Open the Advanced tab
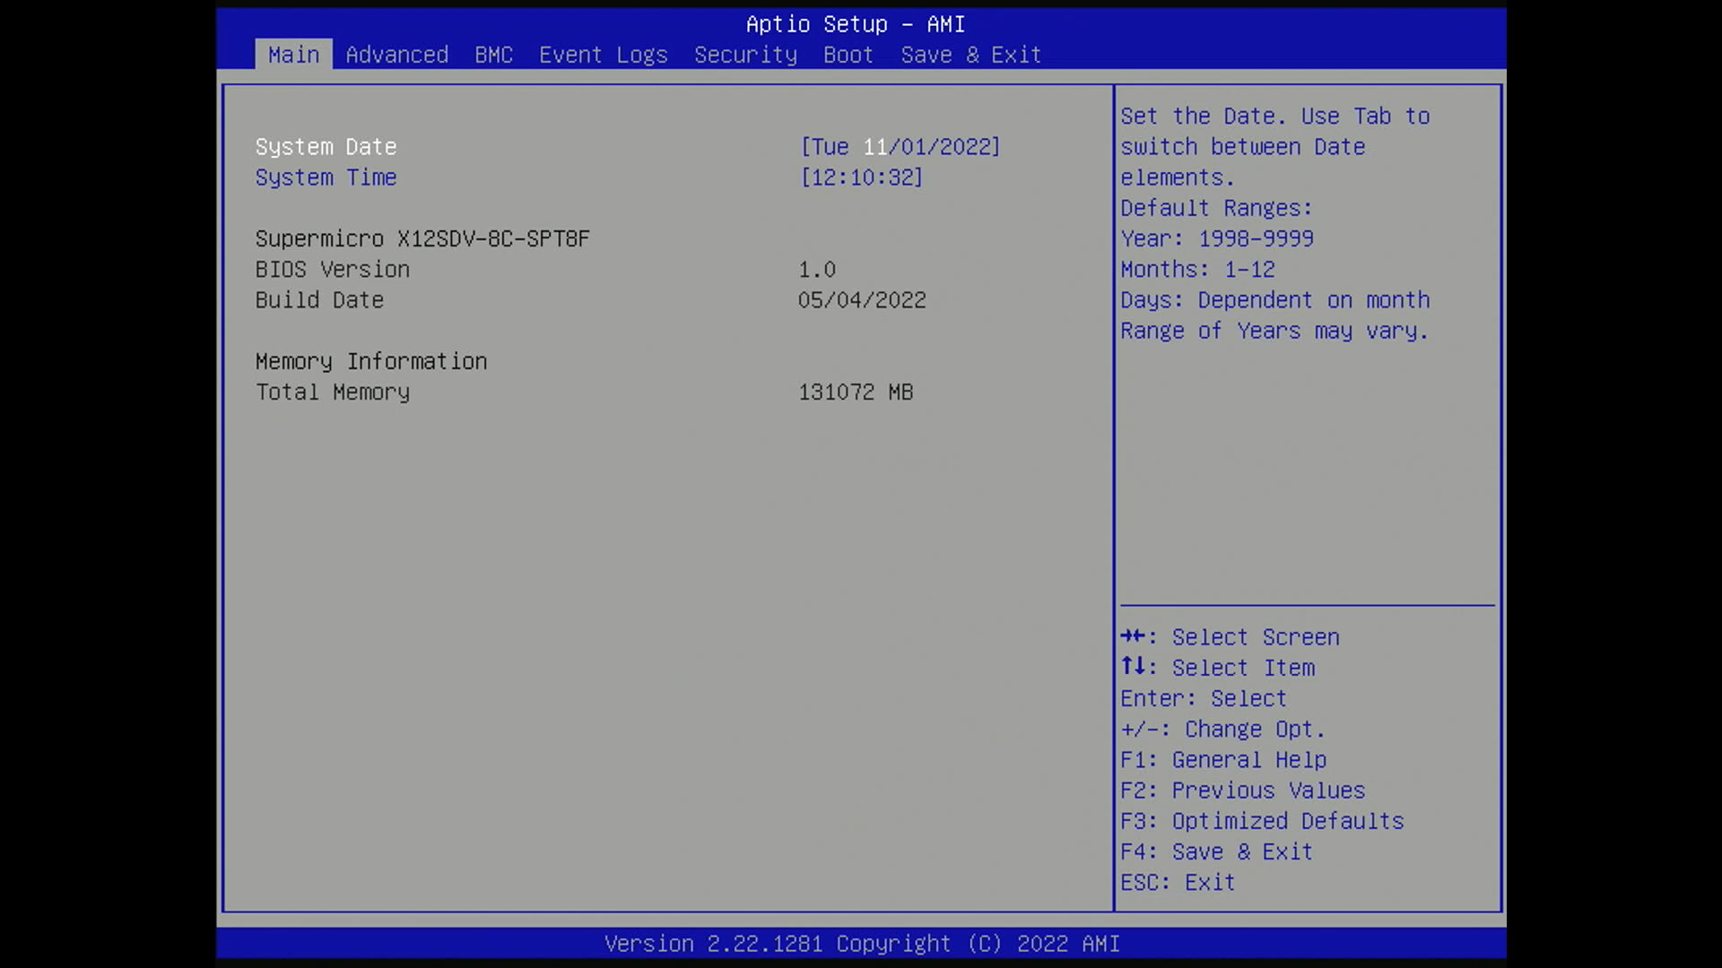Screen dimensions: 1722x968 [396, 55]
